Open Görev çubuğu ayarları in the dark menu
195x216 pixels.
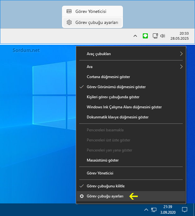pos(131,196)
